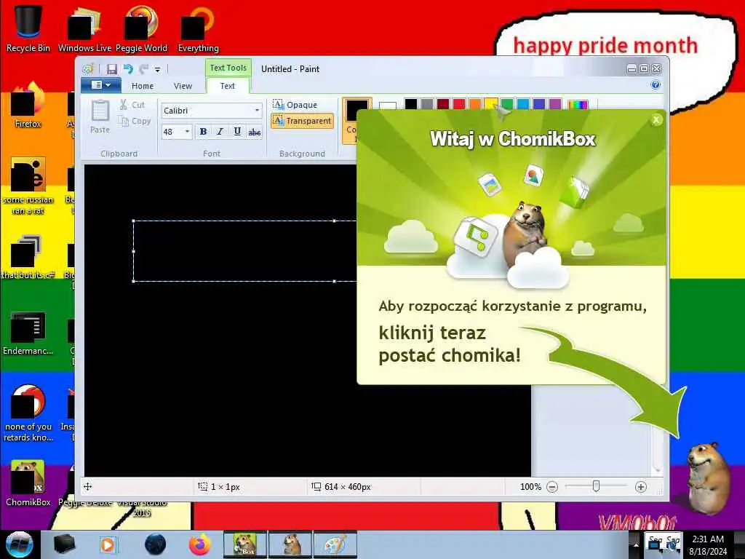745x559 pixels.
Task: Open the 'none of you' desktop shortcut
Action: click(28, 413)
